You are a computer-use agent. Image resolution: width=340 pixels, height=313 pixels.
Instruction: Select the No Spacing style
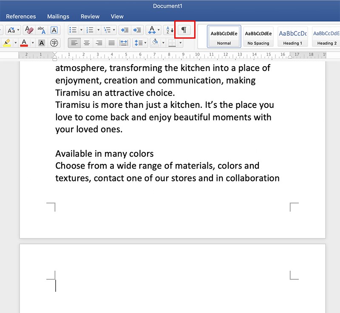coord(258,37)
